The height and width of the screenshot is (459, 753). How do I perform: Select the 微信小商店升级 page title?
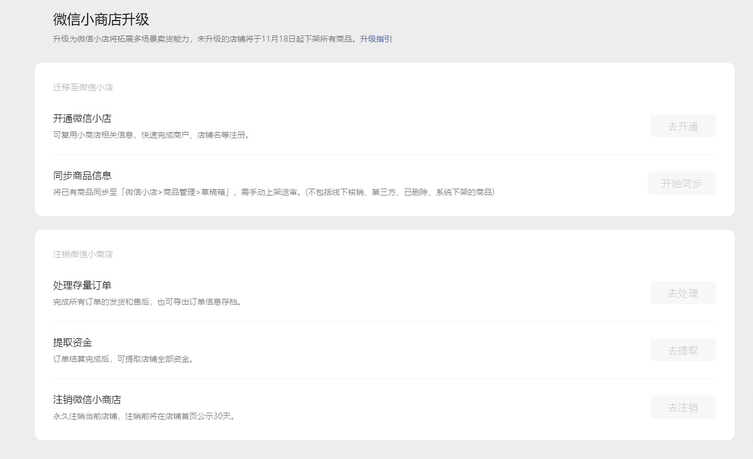[101, 19]
